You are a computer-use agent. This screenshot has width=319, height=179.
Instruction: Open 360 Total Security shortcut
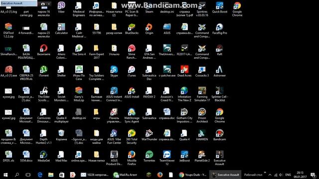(x=132, y=137)
